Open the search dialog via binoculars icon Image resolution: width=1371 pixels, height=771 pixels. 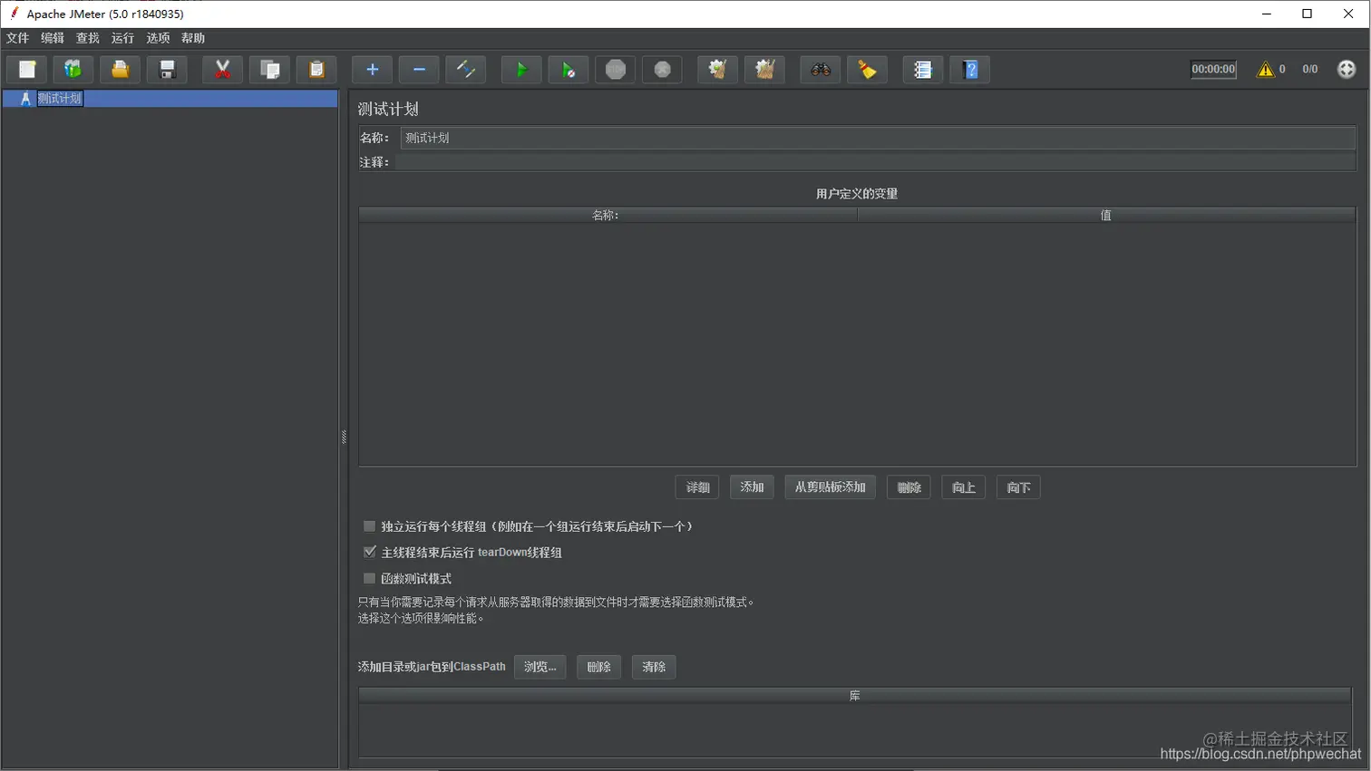[x=819, y=69]
